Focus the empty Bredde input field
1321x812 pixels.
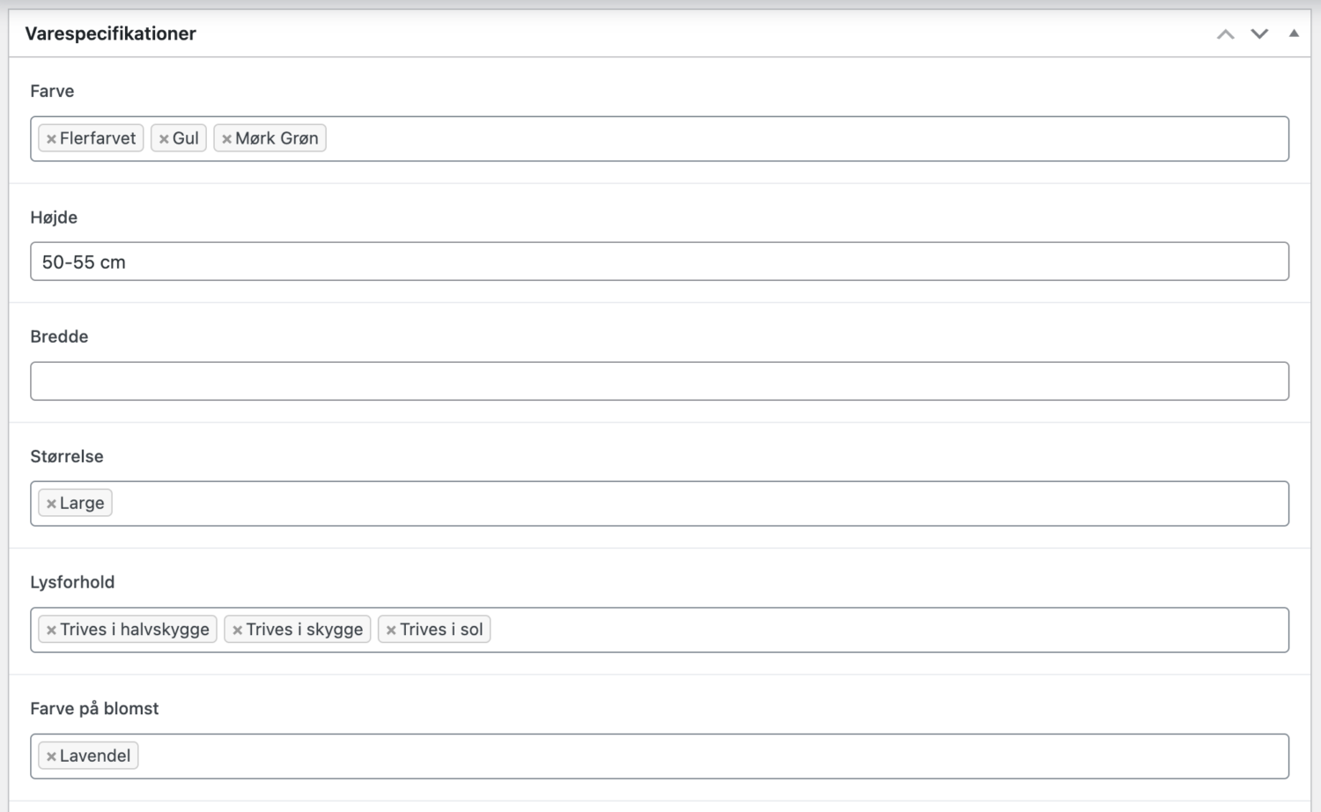pos(659,381)
